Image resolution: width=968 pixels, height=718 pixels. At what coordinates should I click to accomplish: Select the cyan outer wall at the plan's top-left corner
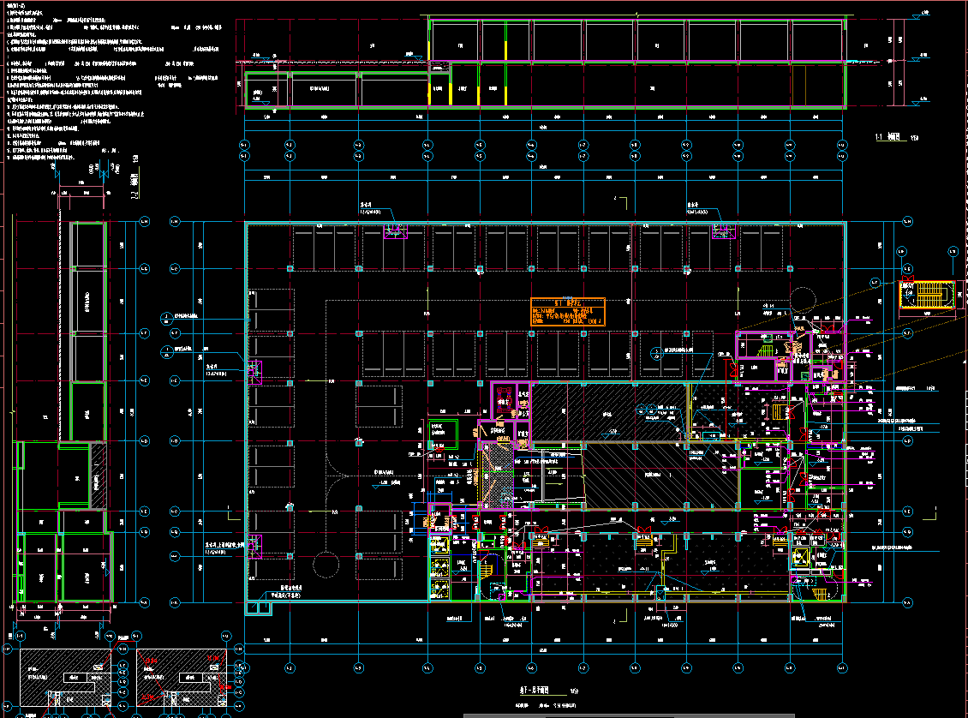coord(248,224)
